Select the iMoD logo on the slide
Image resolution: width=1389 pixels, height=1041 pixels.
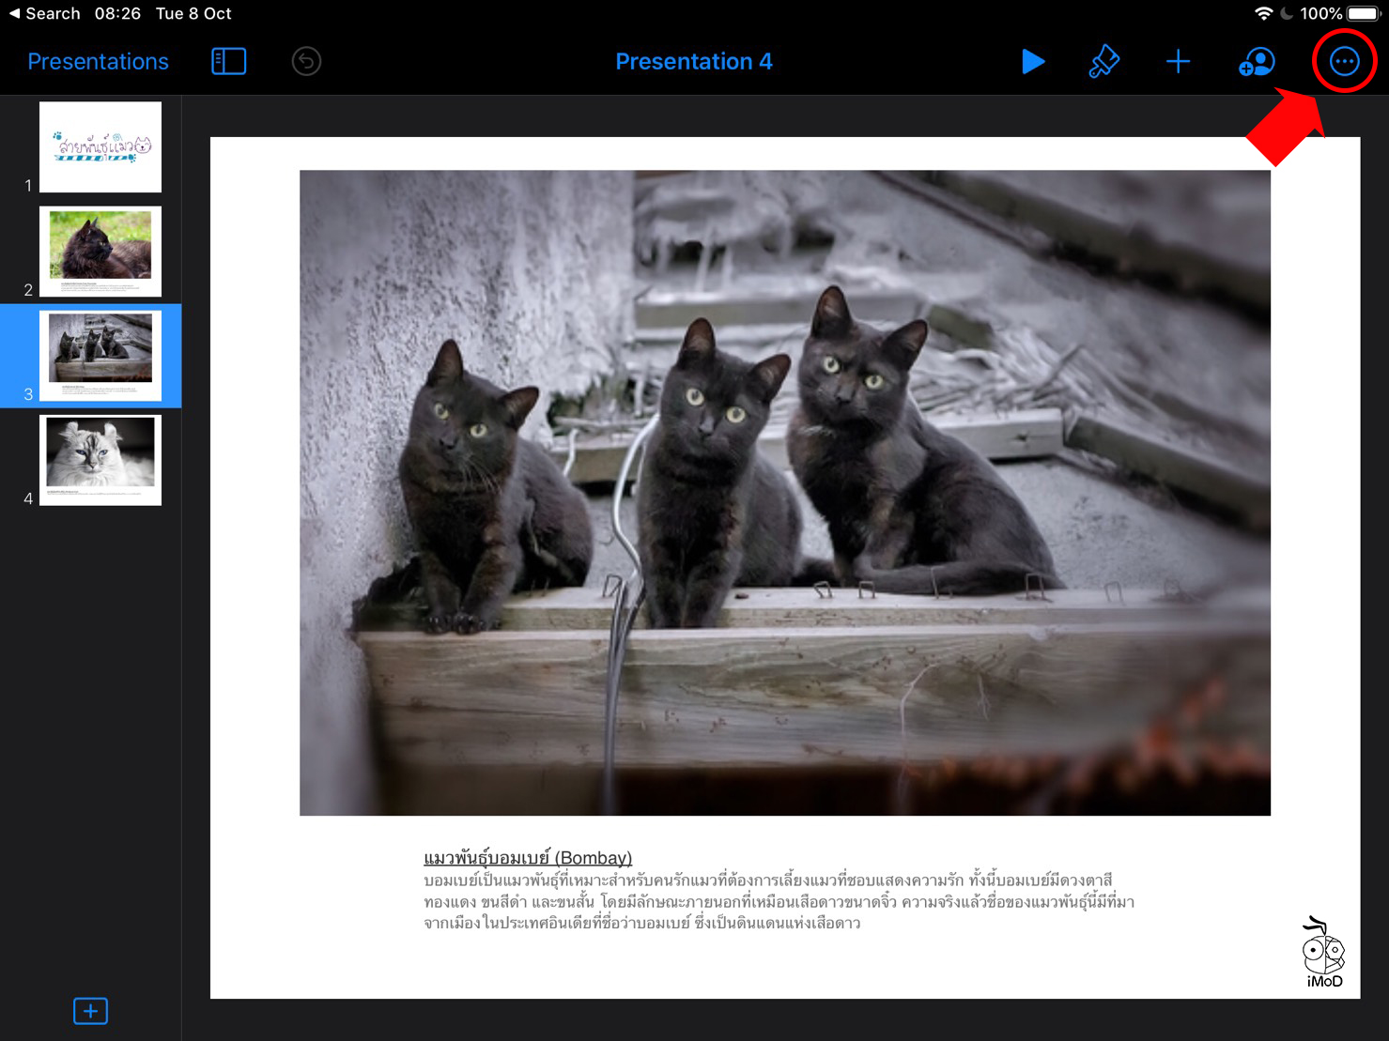1323,953
